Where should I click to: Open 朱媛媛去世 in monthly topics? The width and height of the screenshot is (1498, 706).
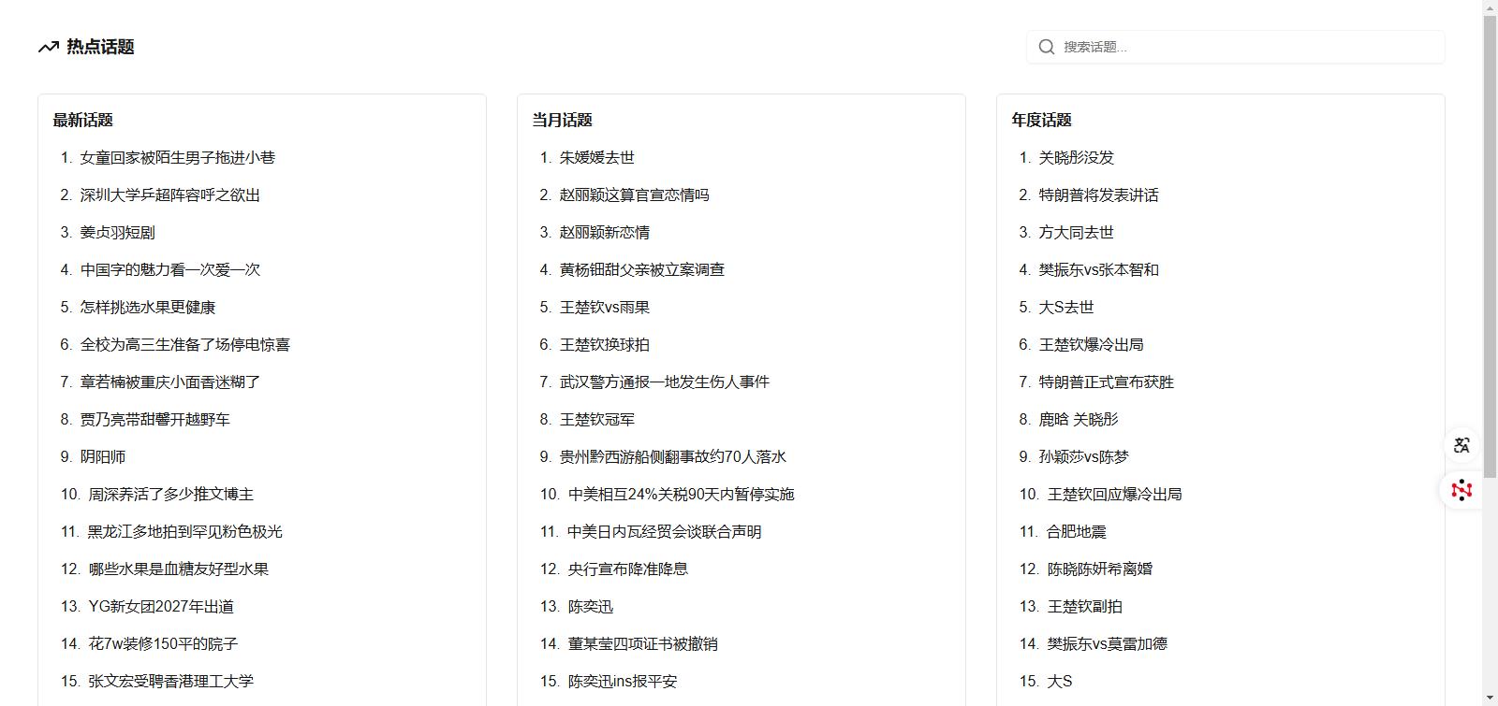pos(596,158)
